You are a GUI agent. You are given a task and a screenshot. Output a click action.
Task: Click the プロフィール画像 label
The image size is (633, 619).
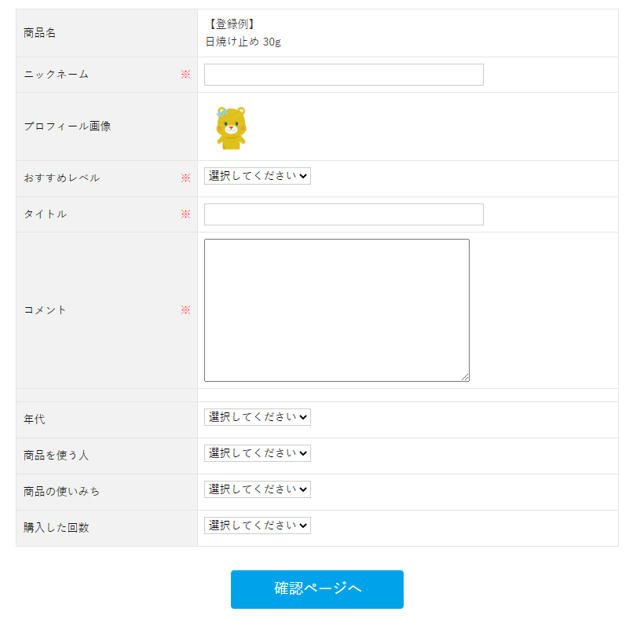coord(68,126)
